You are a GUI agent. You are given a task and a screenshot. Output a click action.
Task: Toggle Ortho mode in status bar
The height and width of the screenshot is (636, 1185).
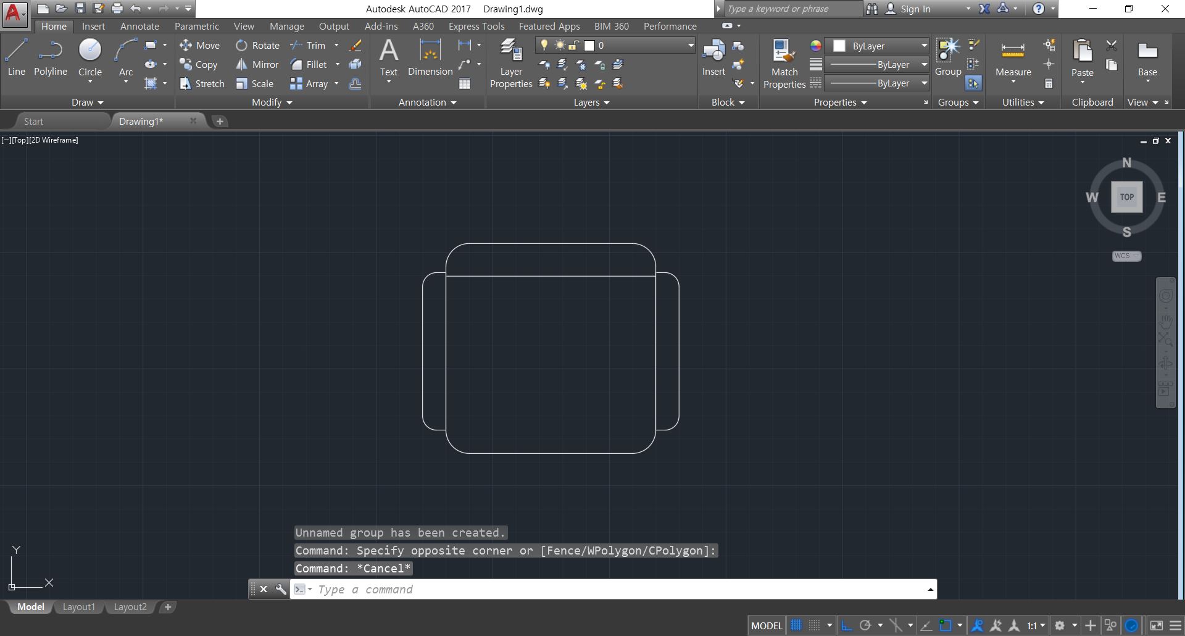[847, 626]
